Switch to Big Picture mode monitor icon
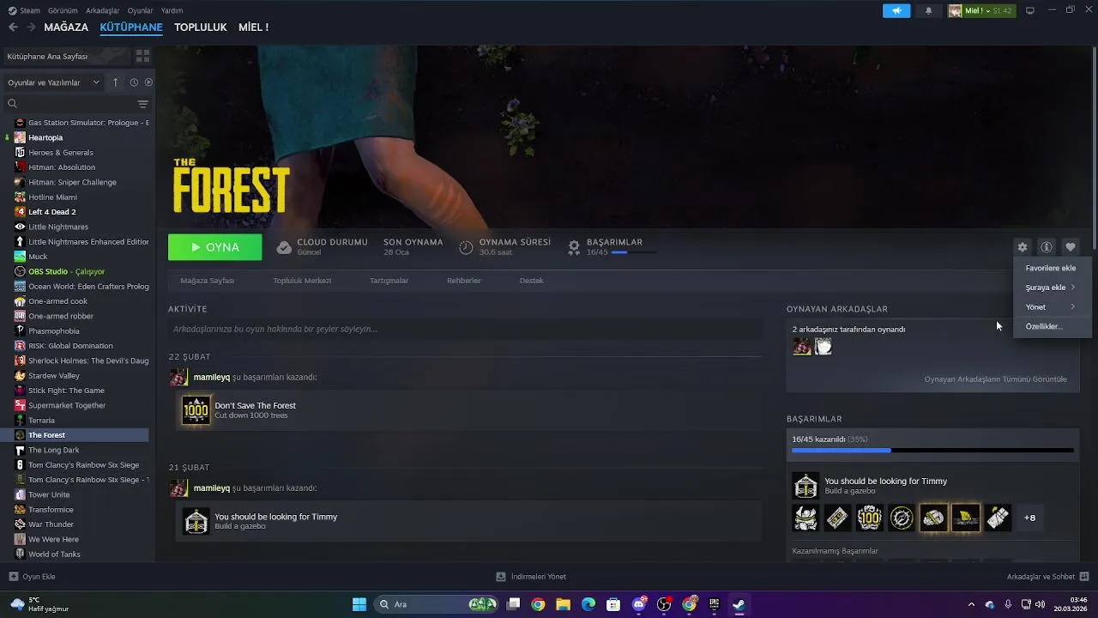 coord(1030,10)
